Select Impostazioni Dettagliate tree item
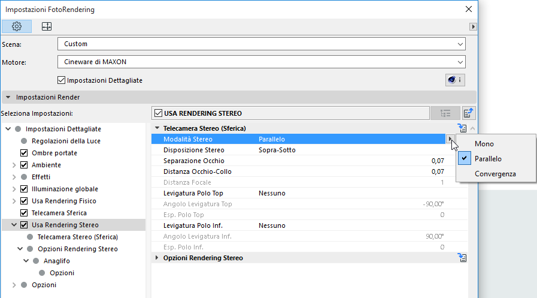 coord(63,129)
